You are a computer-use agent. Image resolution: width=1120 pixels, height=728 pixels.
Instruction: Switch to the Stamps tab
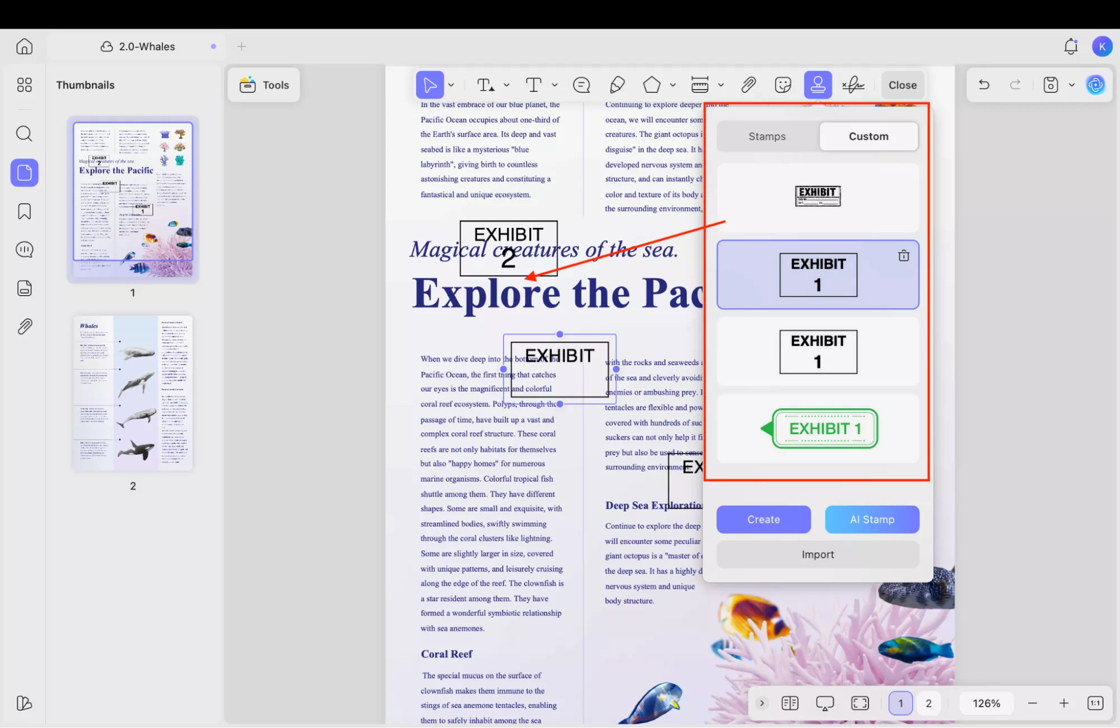tap(767, 136)
